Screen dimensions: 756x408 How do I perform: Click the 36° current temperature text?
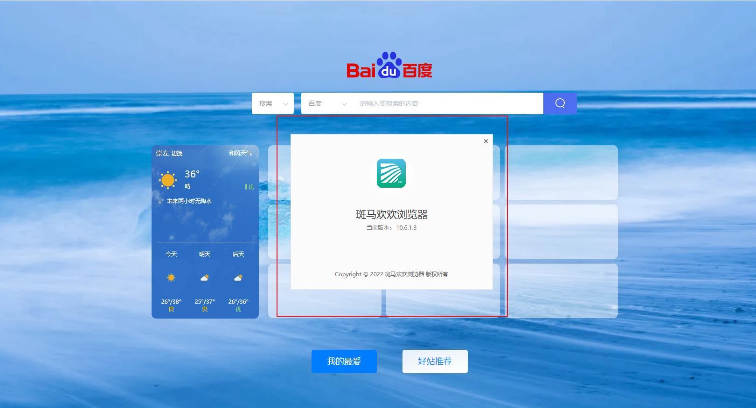192,174
